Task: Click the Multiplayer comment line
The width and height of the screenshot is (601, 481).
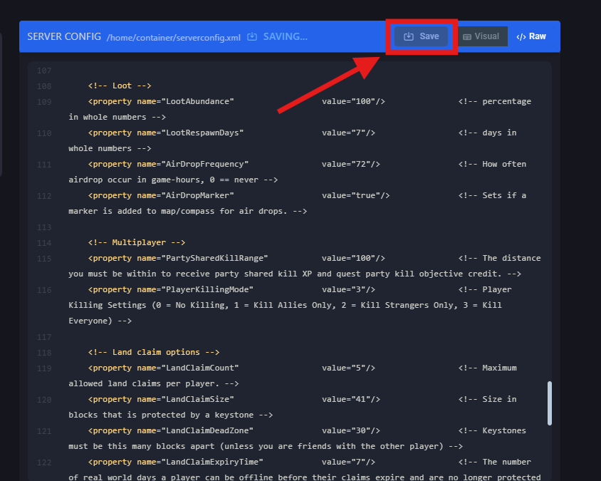Action: pos(137,242)
